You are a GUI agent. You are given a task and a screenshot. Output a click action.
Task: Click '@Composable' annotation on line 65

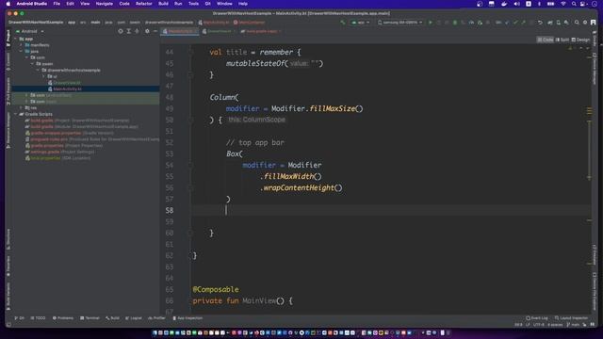216,289
